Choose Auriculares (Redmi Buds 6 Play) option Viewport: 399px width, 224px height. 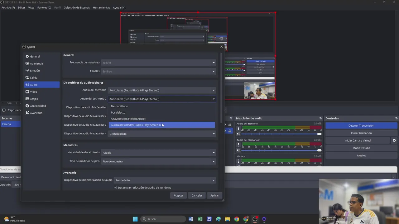pyautogui.click(x=162, y=125)
